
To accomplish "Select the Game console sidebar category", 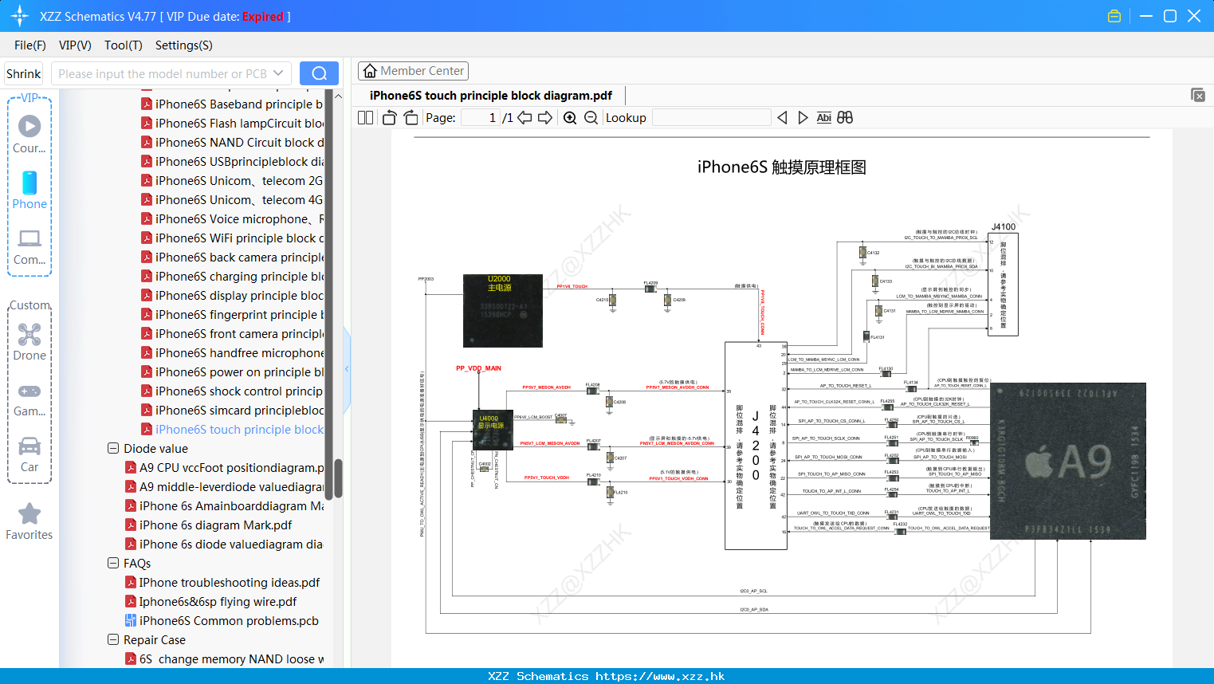I will tap(29, 399).
